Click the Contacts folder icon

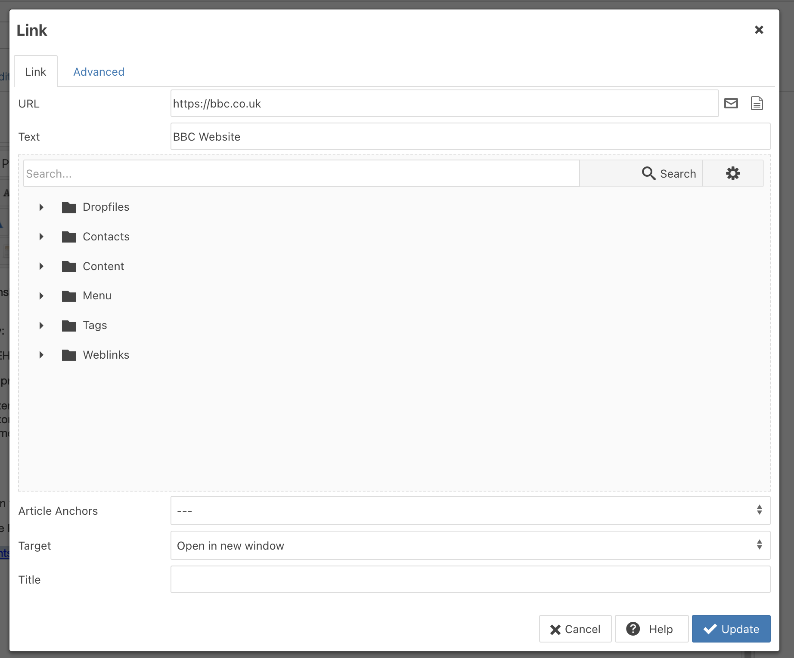69,237
